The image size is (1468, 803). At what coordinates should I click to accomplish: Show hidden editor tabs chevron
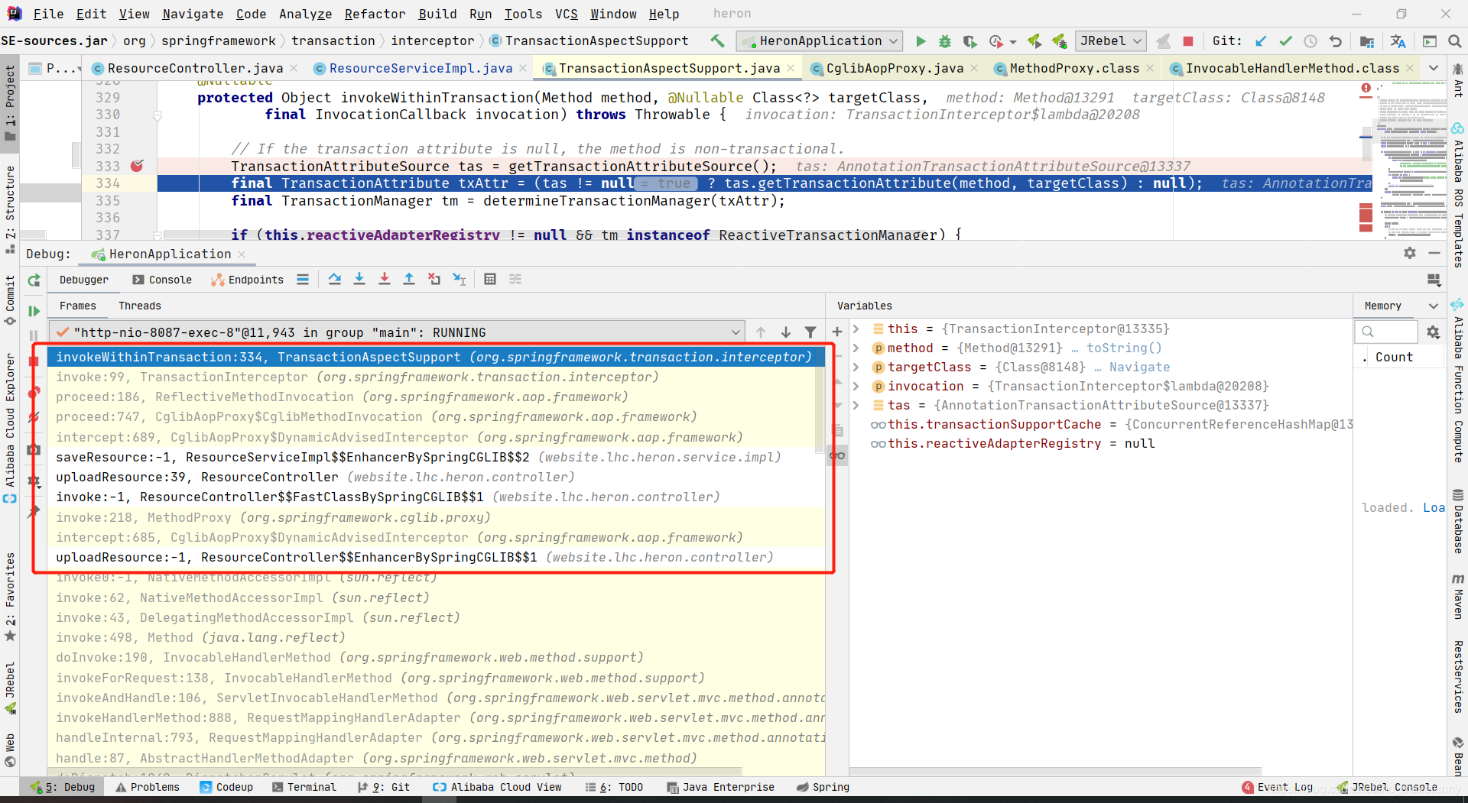pyautogui.click(x=1433, y=68)
